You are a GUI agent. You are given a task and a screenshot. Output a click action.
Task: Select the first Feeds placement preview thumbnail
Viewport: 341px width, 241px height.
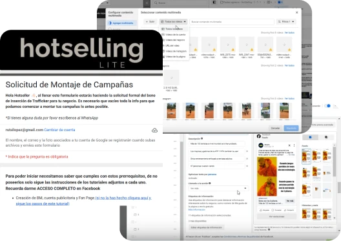tap(306, 156)
